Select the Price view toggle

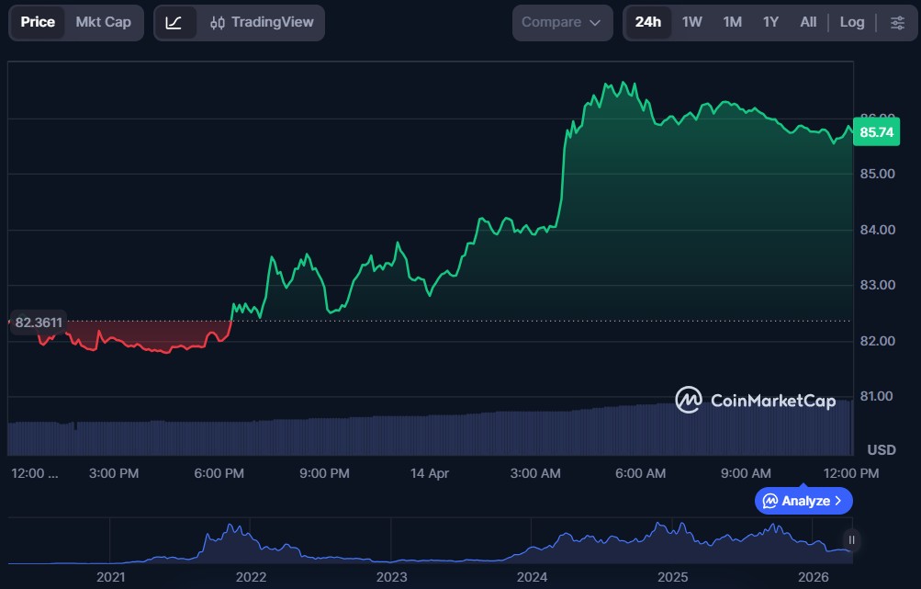[x=38, y=22]
